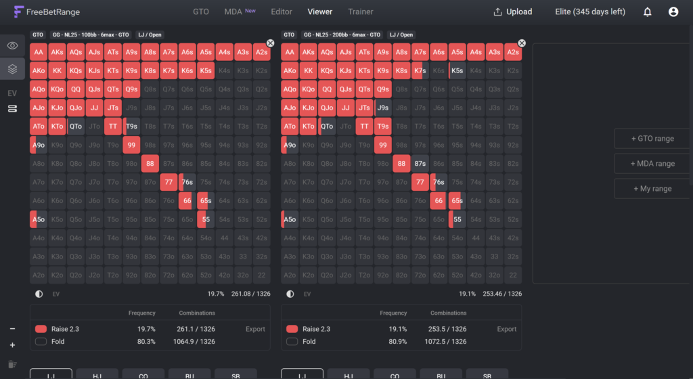Switch to the Trainer tab
Image resolution: width=693 pixels, height=379 pixels.
point(360,12)
